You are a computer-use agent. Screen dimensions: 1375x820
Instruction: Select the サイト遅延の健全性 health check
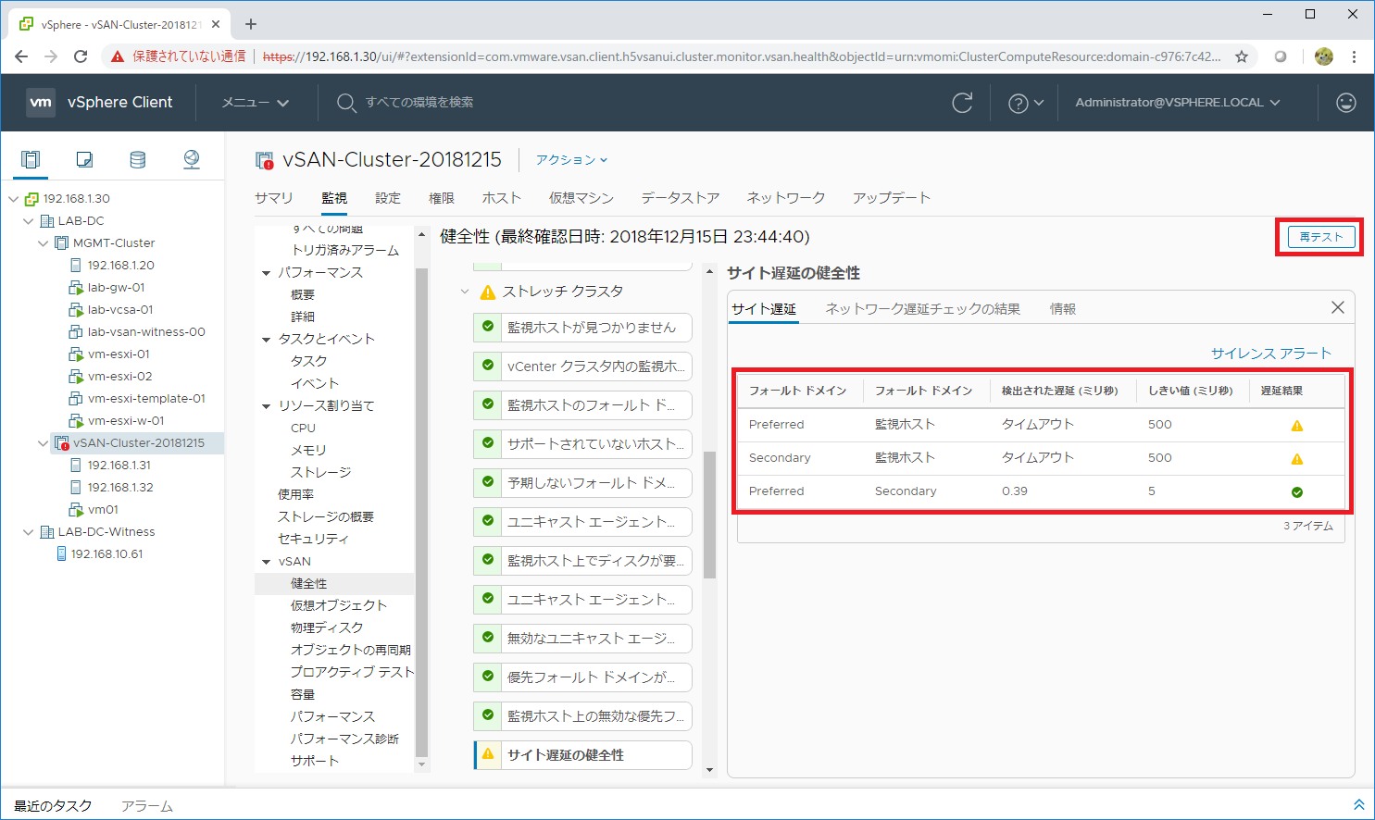tap(583, 755)
